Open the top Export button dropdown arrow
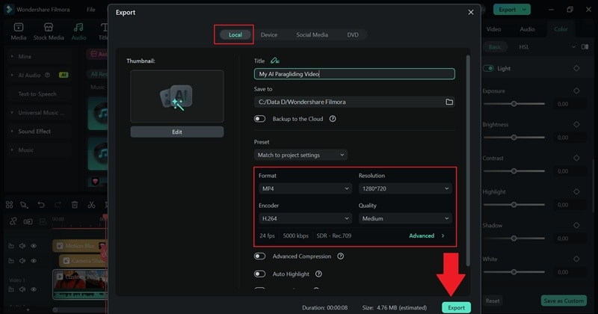Screen dimensions: 598x314 [x=525, y=10]
